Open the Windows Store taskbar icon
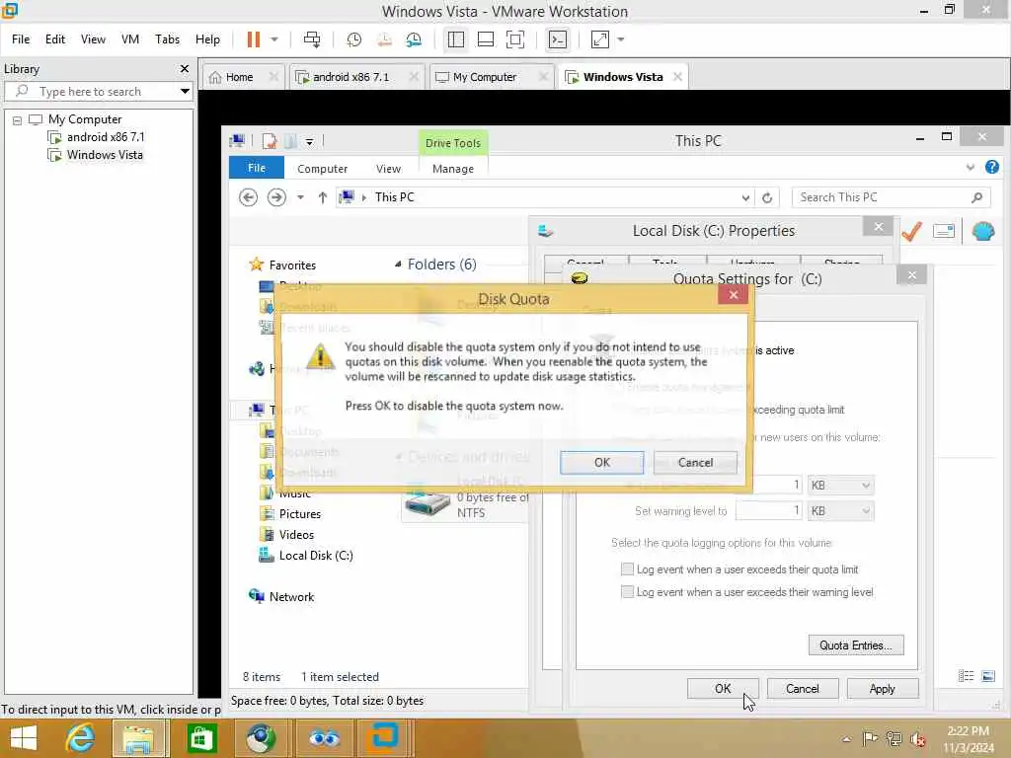This screenshot has height=758, width=1011. point(201,738)
